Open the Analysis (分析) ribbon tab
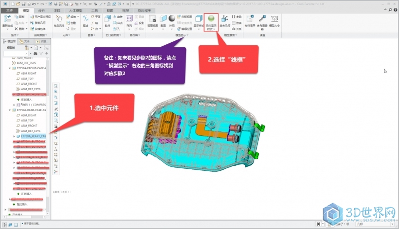The height and width of the screenshot is (229, 399). (41, 9)
